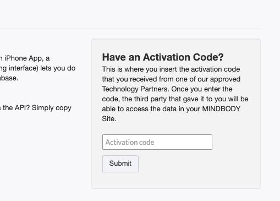Select the 'Have an Activation Code?' heading
Viewport: 280px width, 201px height.
[x=163, y=57]
